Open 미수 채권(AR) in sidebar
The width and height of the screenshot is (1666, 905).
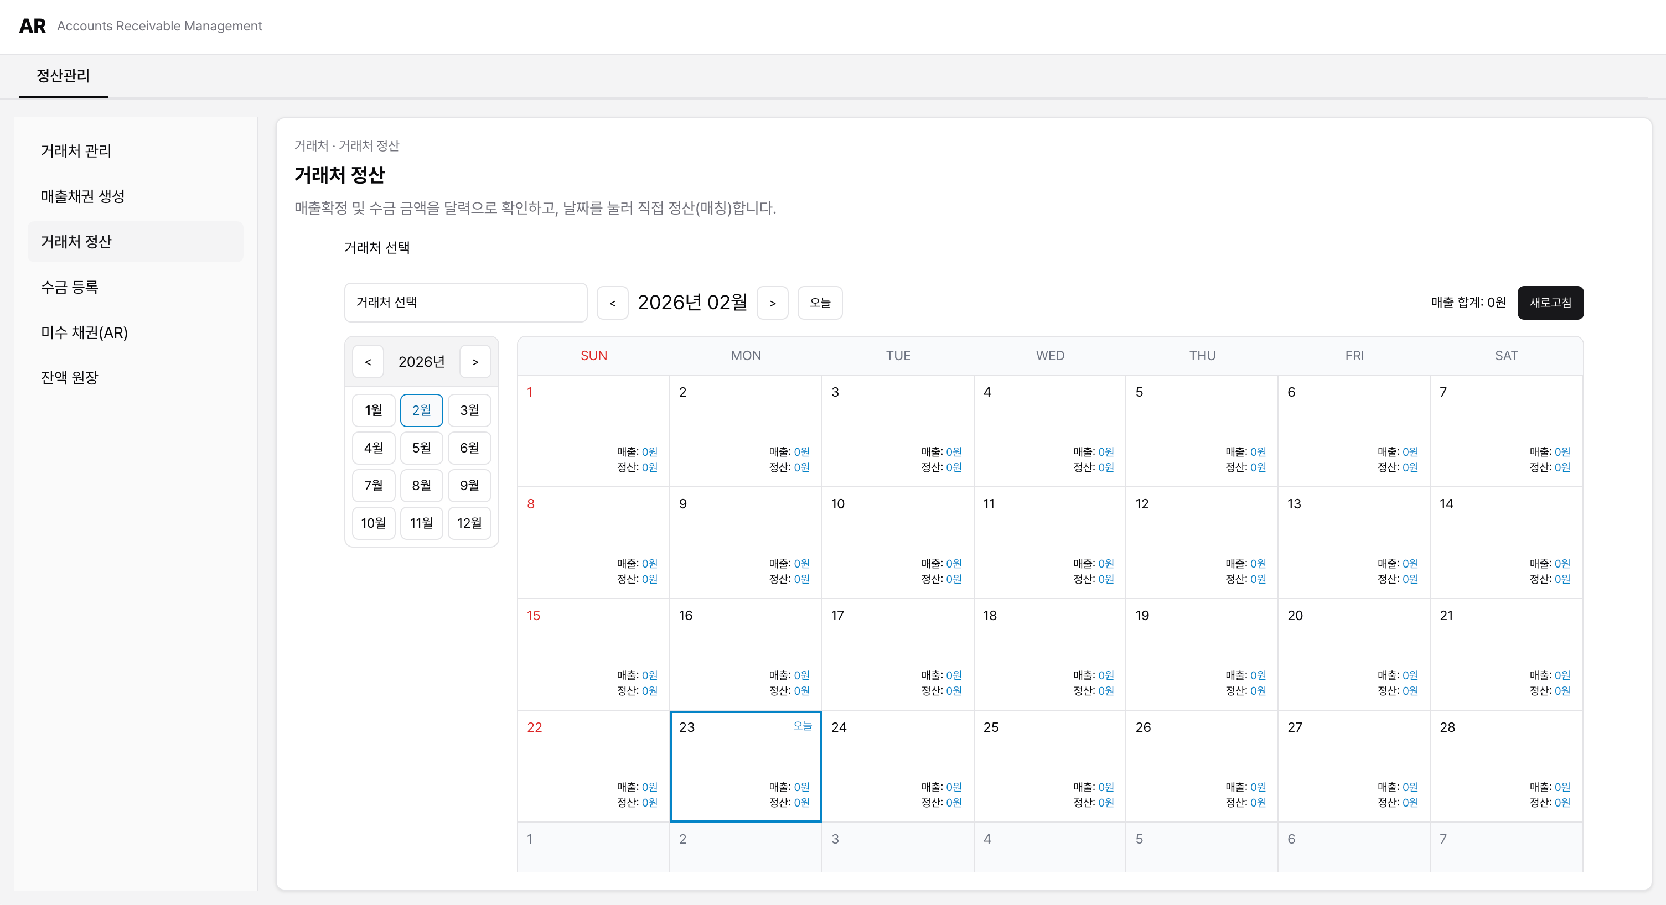coord(84,332)
